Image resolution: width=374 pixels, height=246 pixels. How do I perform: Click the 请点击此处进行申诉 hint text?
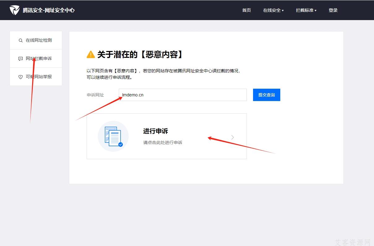[x=163, y=142]
